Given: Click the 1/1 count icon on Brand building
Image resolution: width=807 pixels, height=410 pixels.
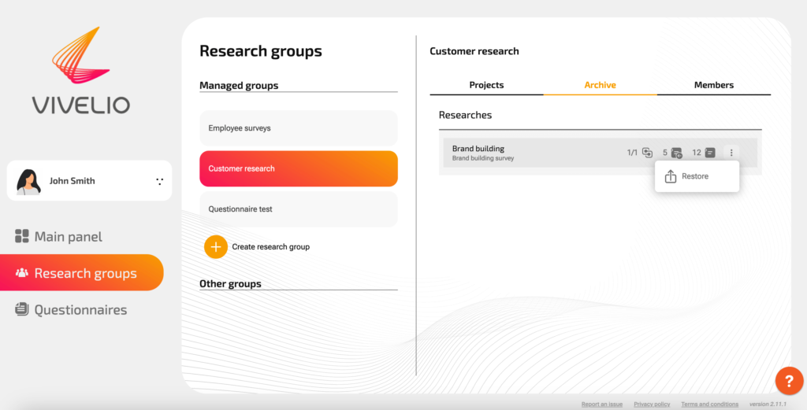Looking at the screenshot, I should [x=648, y=153].
